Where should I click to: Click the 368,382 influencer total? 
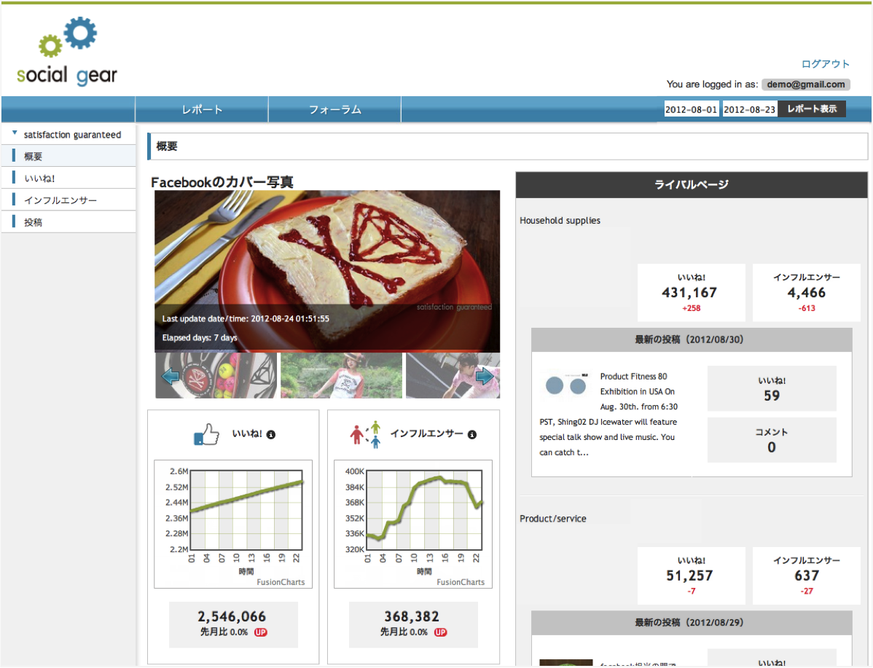412,616
